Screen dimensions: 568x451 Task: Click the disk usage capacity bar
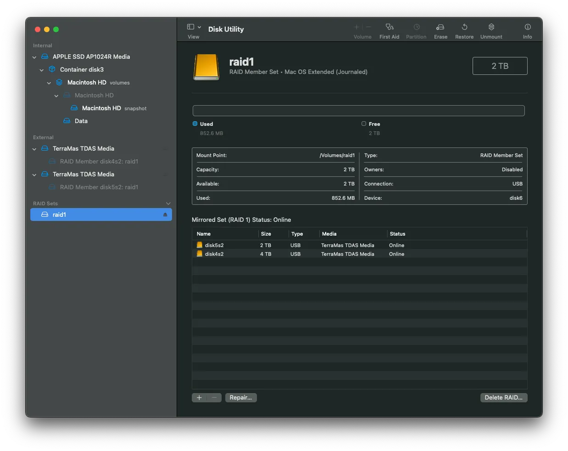coord(358,111)
